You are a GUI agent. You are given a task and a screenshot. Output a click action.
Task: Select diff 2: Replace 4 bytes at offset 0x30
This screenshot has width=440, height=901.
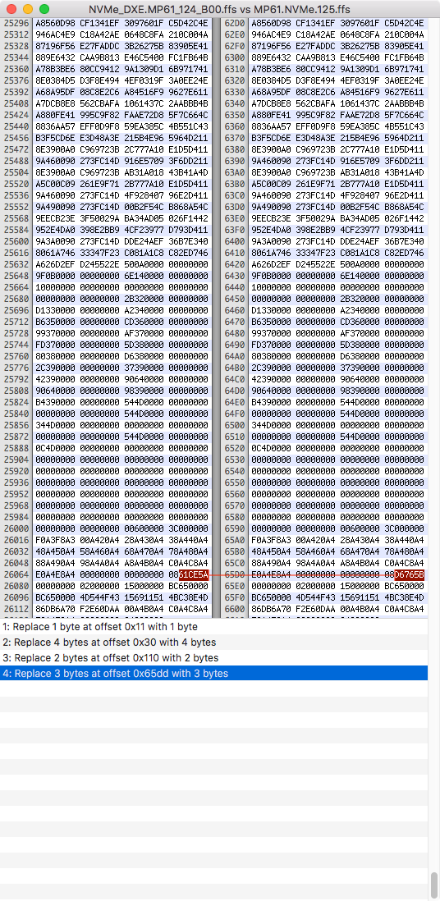(214, 642)
